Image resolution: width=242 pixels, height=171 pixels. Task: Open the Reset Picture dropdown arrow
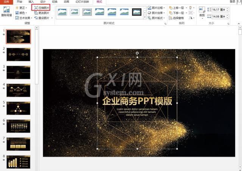(52, 18)
